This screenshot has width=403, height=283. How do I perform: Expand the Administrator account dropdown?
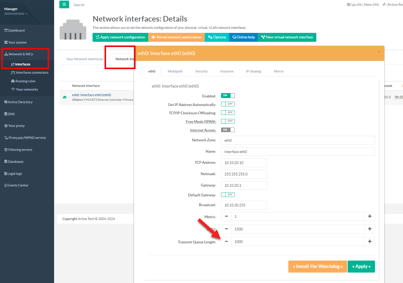[16, 14]
